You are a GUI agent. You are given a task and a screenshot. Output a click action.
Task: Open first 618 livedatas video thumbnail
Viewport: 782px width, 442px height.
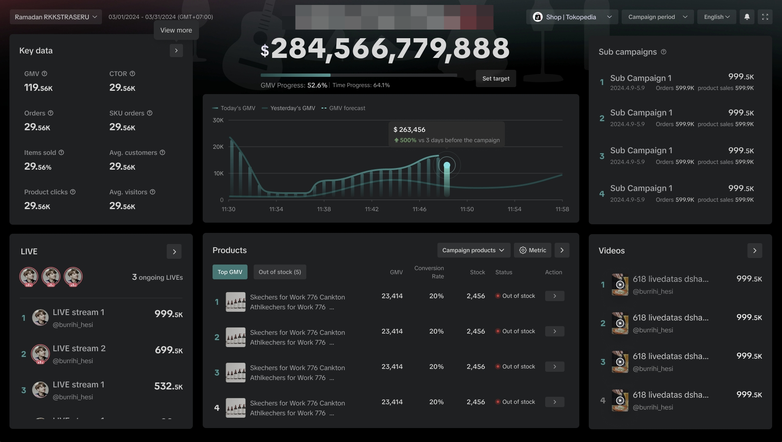[x=620, y=285]
